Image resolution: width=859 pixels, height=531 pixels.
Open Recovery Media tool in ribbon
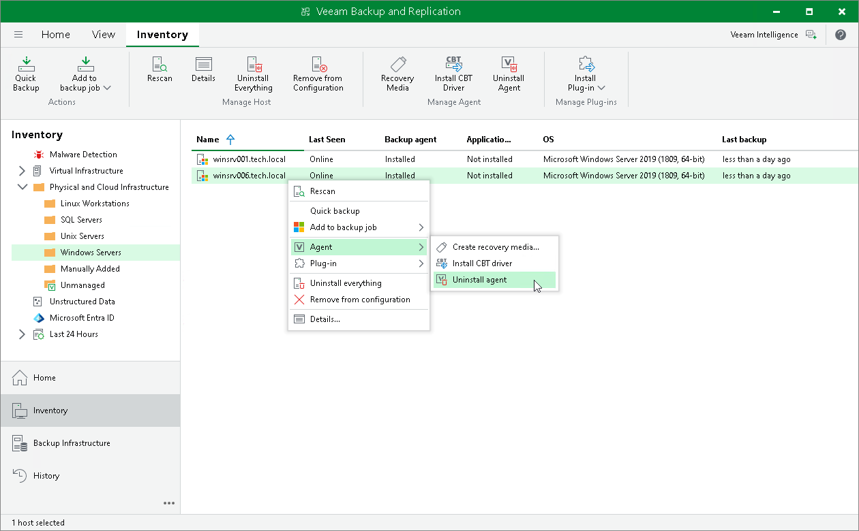(x=397, y=74)
